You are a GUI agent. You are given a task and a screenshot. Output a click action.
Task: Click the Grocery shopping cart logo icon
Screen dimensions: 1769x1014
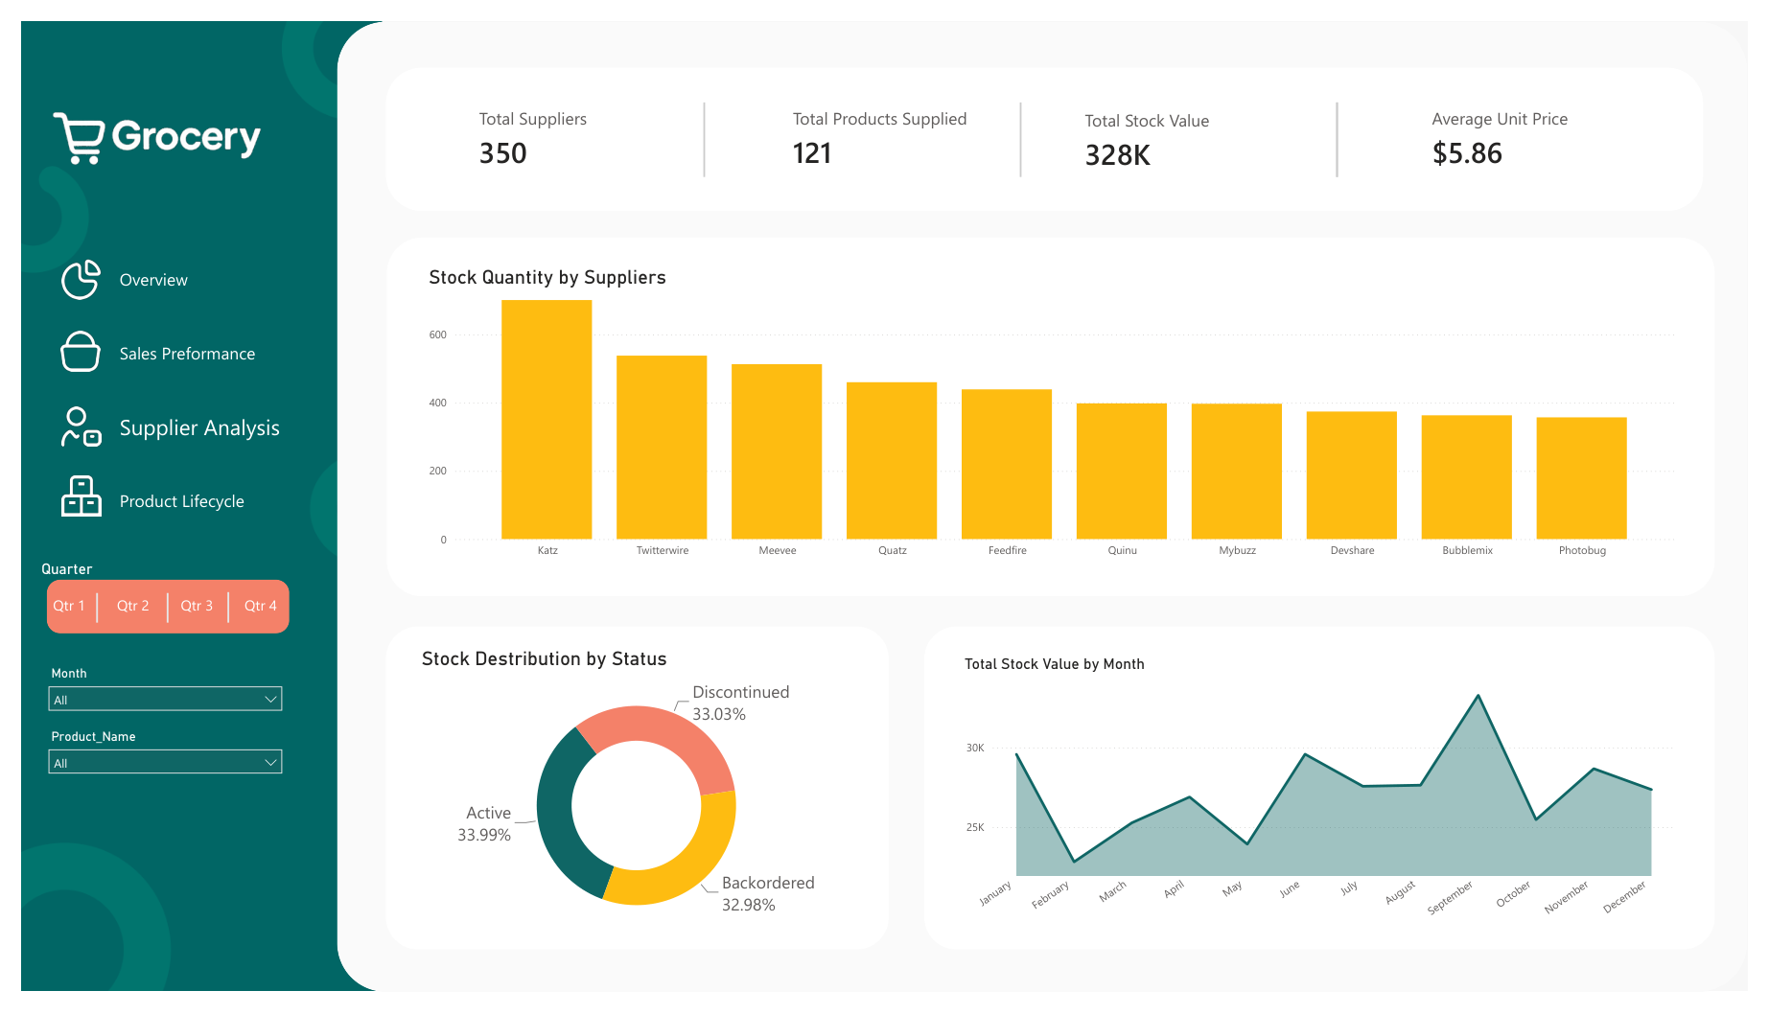pos(79,137)
